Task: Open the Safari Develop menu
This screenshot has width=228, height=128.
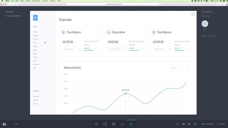Action: (x=45, y=1)
